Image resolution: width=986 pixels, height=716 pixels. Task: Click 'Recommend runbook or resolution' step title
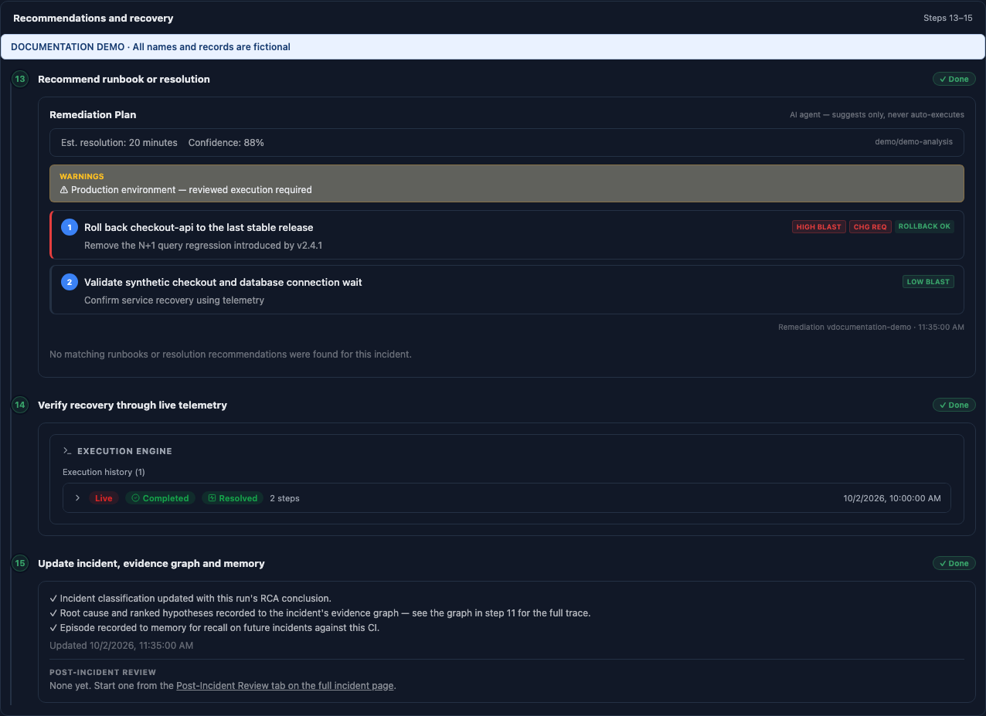coord(124,79)
